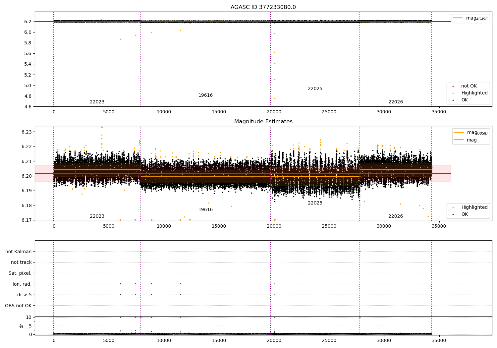Click the 'not track' axis label
The image size is (497, 348).
(21, 262)
